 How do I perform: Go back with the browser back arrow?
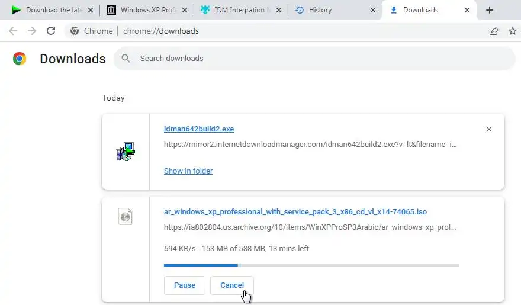(x=13, y=31)
